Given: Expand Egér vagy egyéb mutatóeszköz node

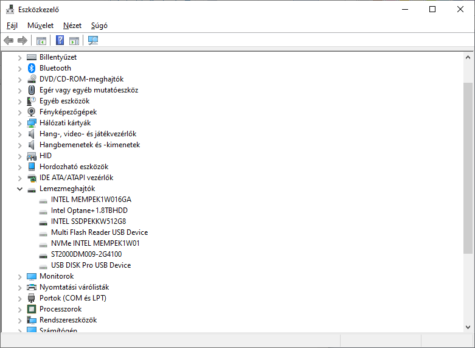Looking at the screenshot, I should tap(19, 90).
